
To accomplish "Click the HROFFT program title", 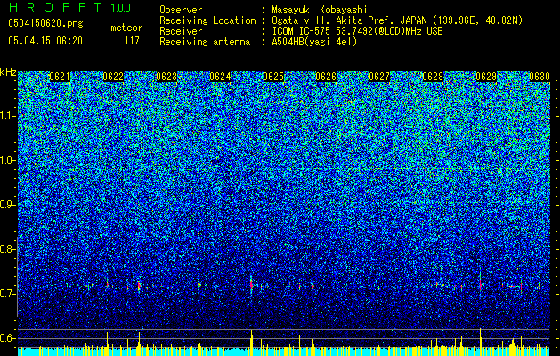I will 55,7.
